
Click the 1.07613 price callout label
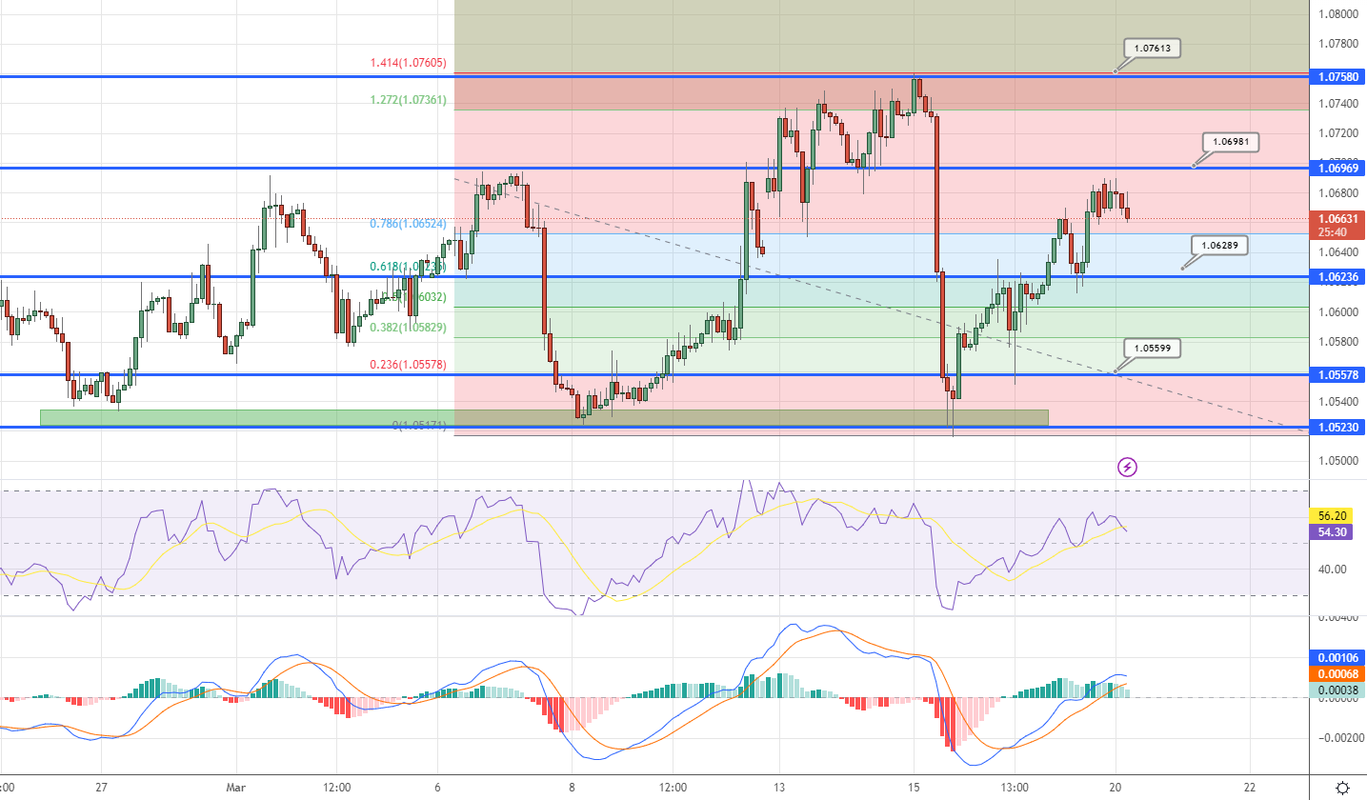[1151, 48]
